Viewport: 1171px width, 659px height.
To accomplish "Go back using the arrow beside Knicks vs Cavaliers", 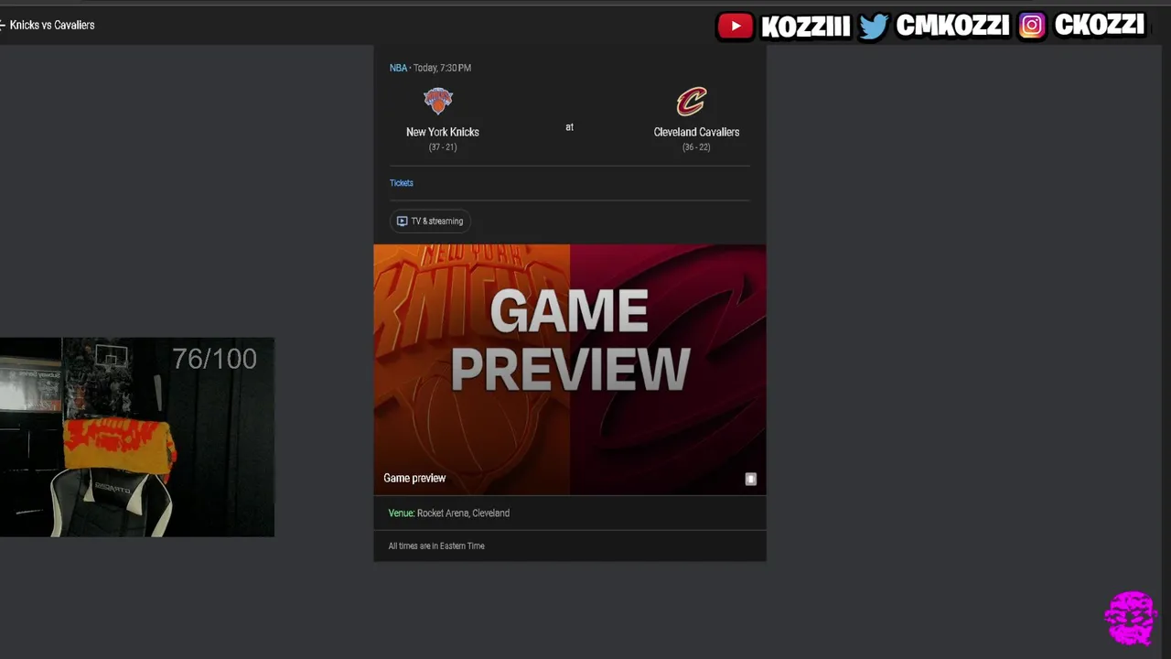I will (x=3, y=25).
